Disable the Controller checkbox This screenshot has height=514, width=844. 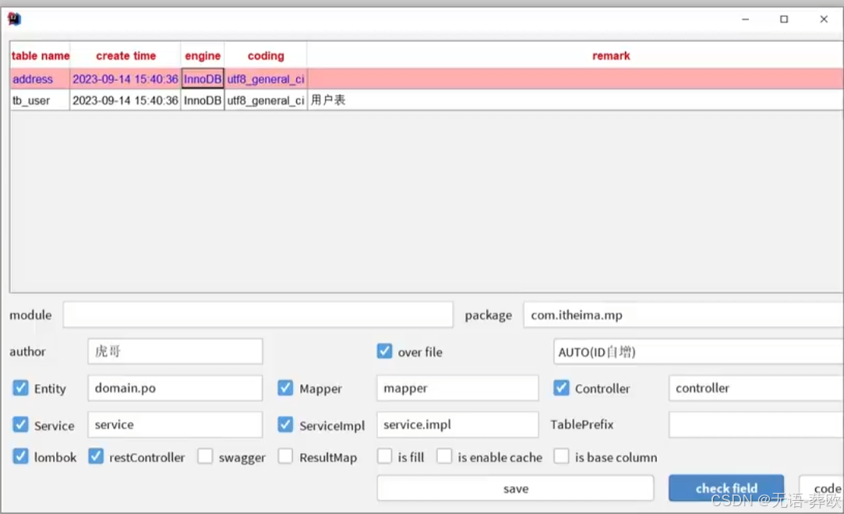[x=561, y=388]
